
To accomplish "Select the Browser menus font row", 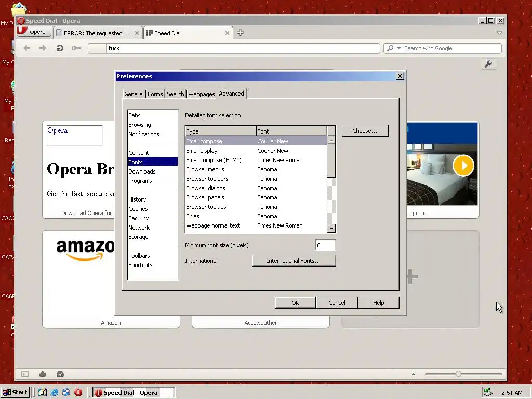I will click(256, 169).
